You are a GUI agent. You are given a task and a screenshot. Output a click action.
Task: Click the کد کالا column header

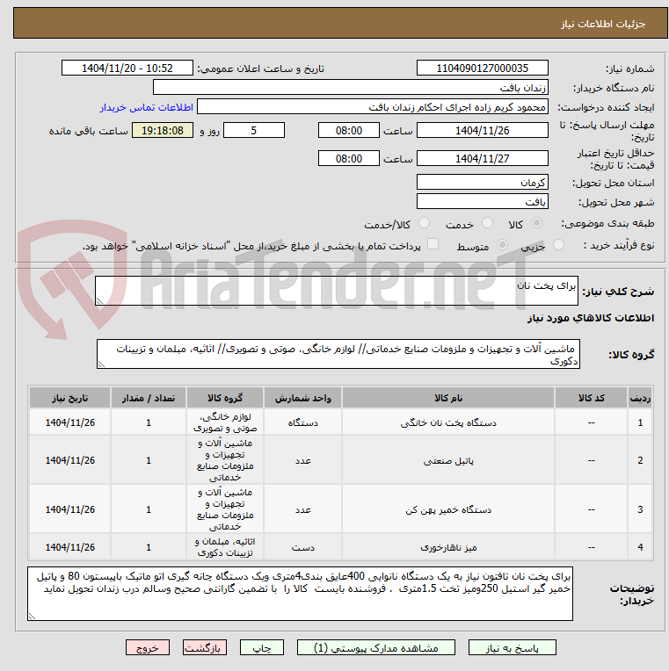point(592,398)
